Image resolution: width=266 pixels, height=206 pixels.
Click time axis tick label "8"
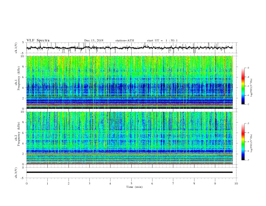[194, 183]
